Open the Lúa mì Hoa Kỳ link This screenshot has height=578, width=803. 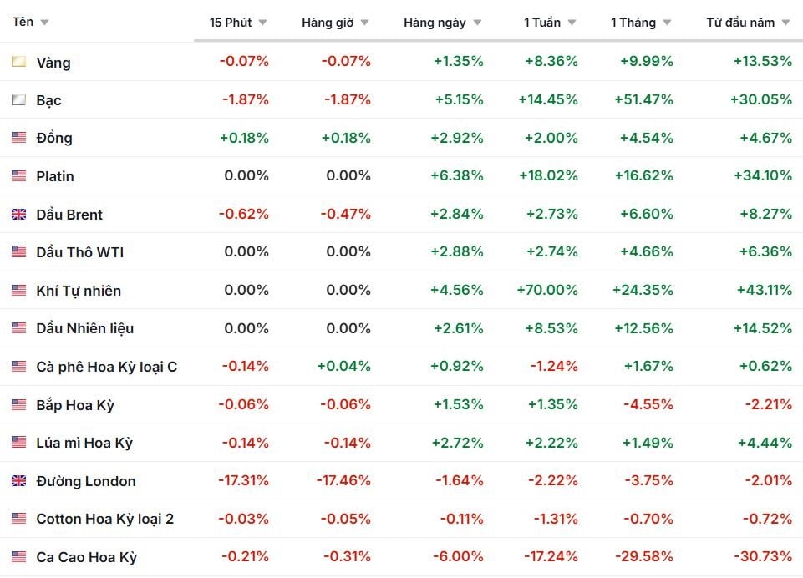click(x=84, y=443)
